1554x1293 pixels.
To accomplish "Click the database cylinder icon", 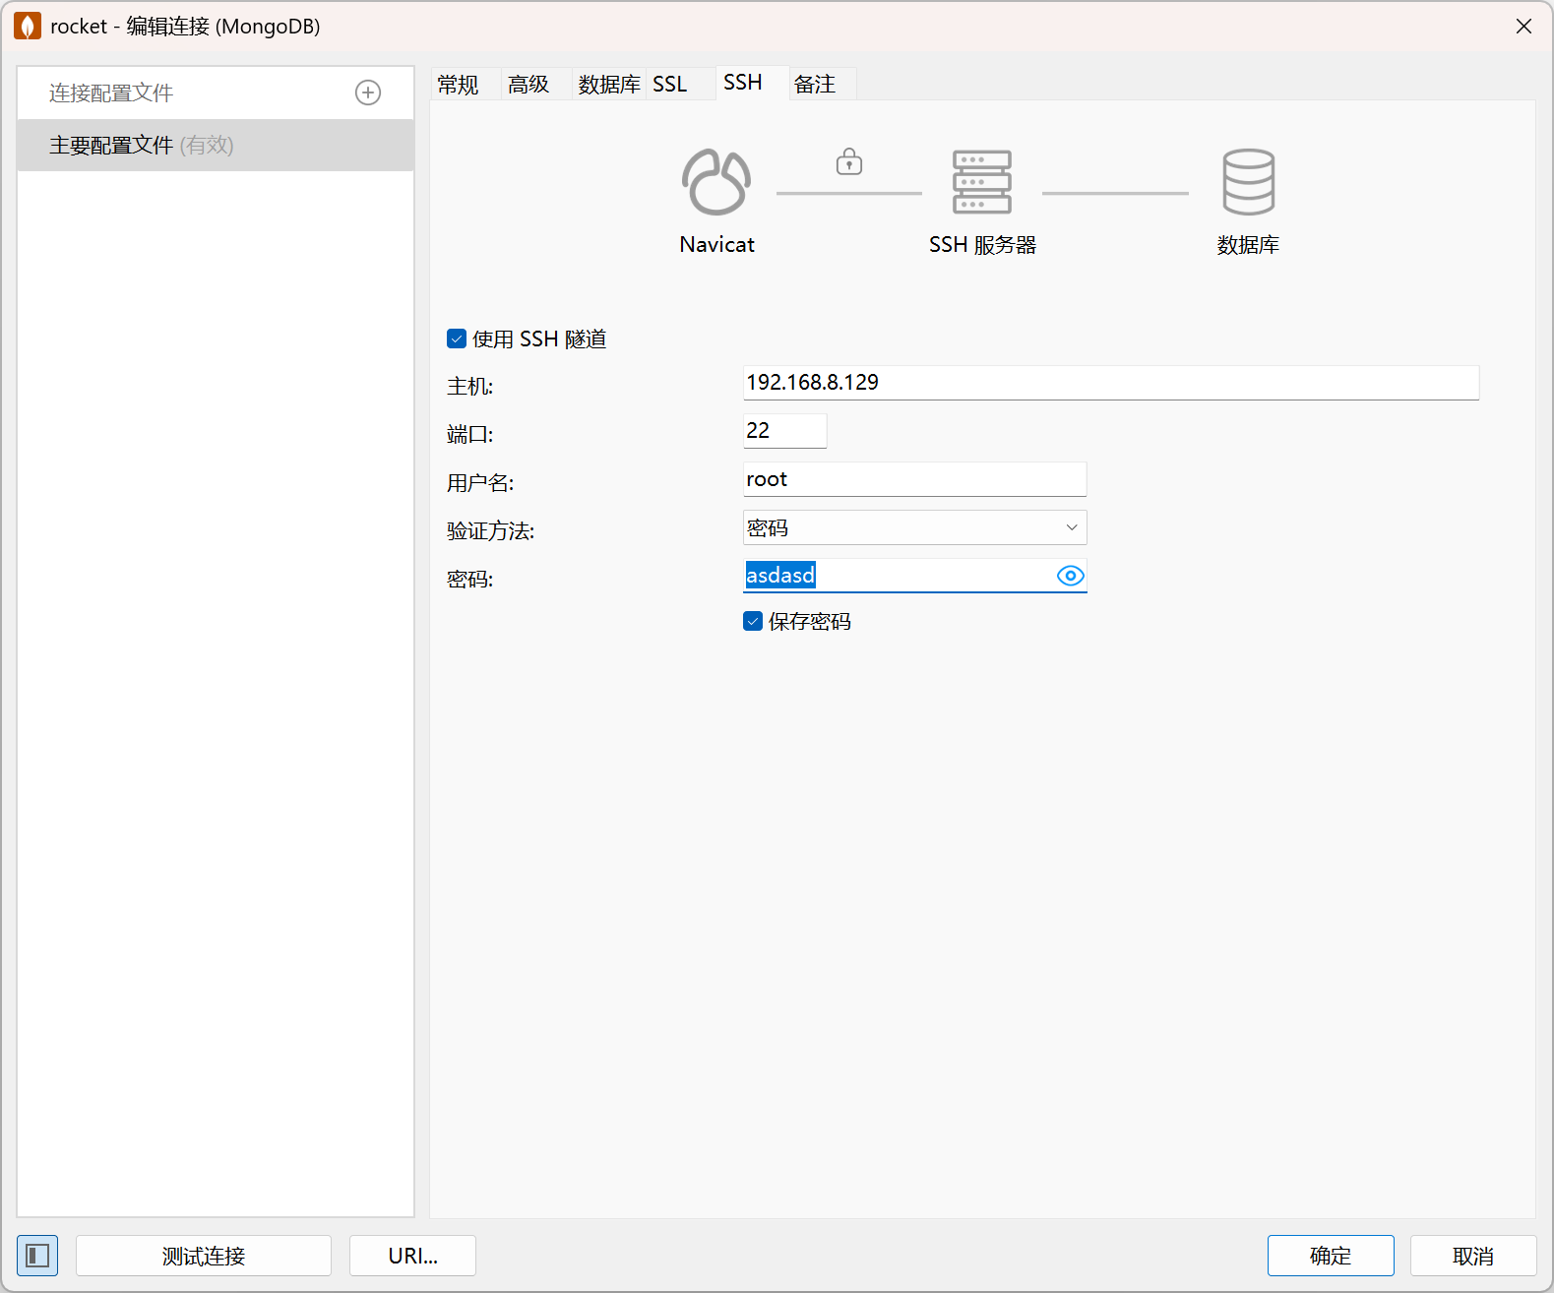I will pyautogui.click(x=1249, y=182).
